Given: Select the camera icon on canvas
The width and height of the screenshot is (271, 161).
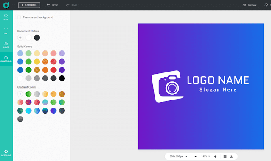Looking at the screenshot, I should tap(167, 86).
